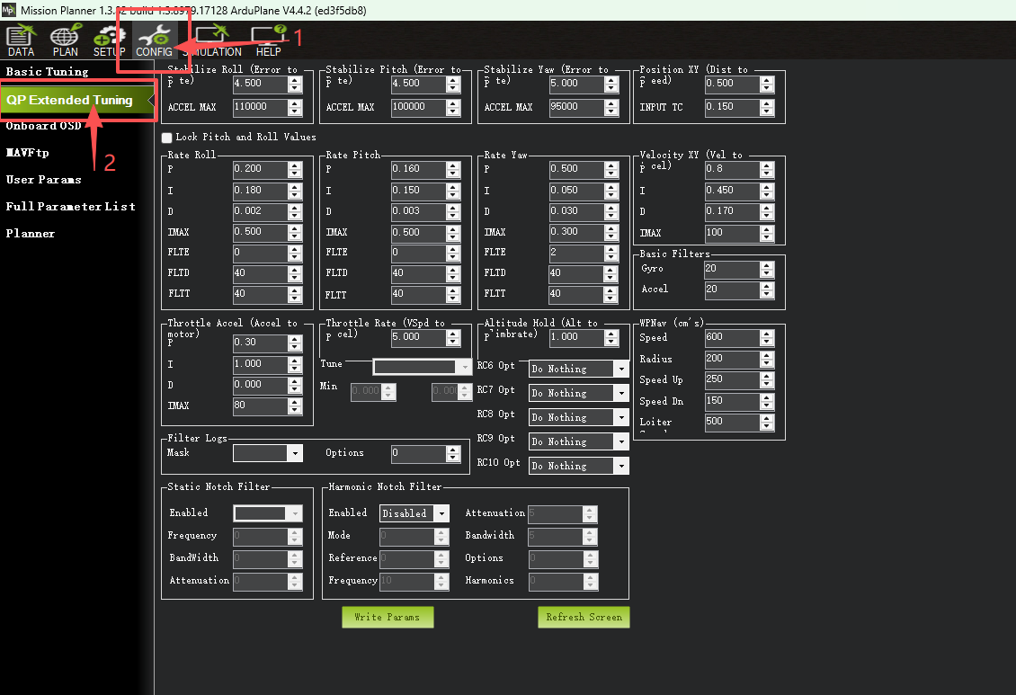
Task: Click the Filter Logs Options field
Action: tap(418, 453)
